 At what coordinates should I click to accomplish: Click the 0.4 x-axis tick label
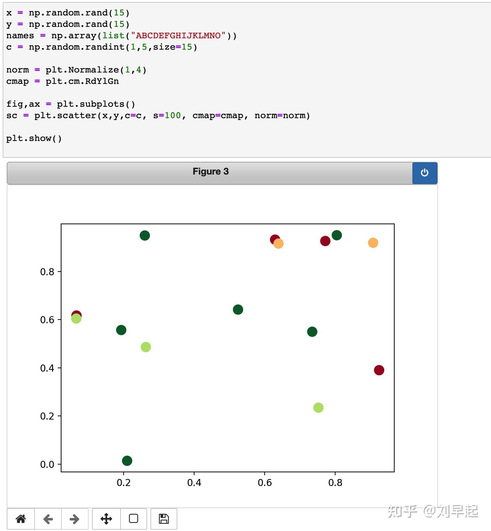[x=194, y=482]
